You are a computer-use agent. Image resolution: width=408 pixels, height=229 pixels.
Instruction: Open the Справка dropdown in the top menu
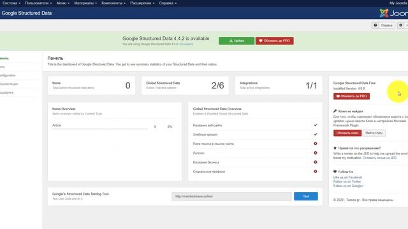[x=168, y=3]
